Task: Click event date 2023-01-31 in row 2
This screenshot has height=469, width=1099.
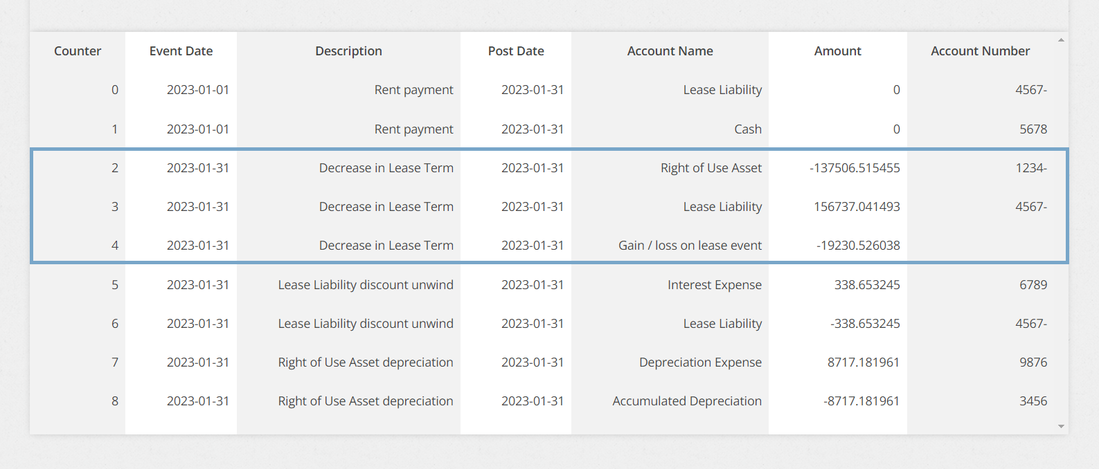Action: (x=198, y=168)
